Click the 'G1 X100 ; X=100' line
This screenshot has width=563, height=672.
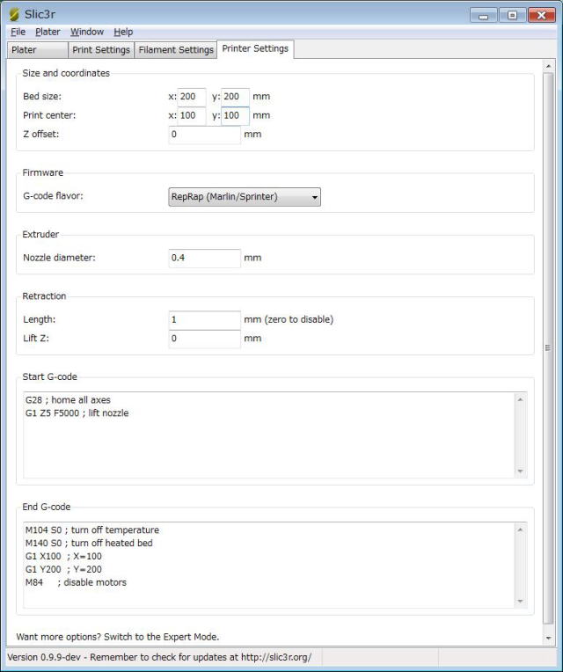tap(63, 556)
